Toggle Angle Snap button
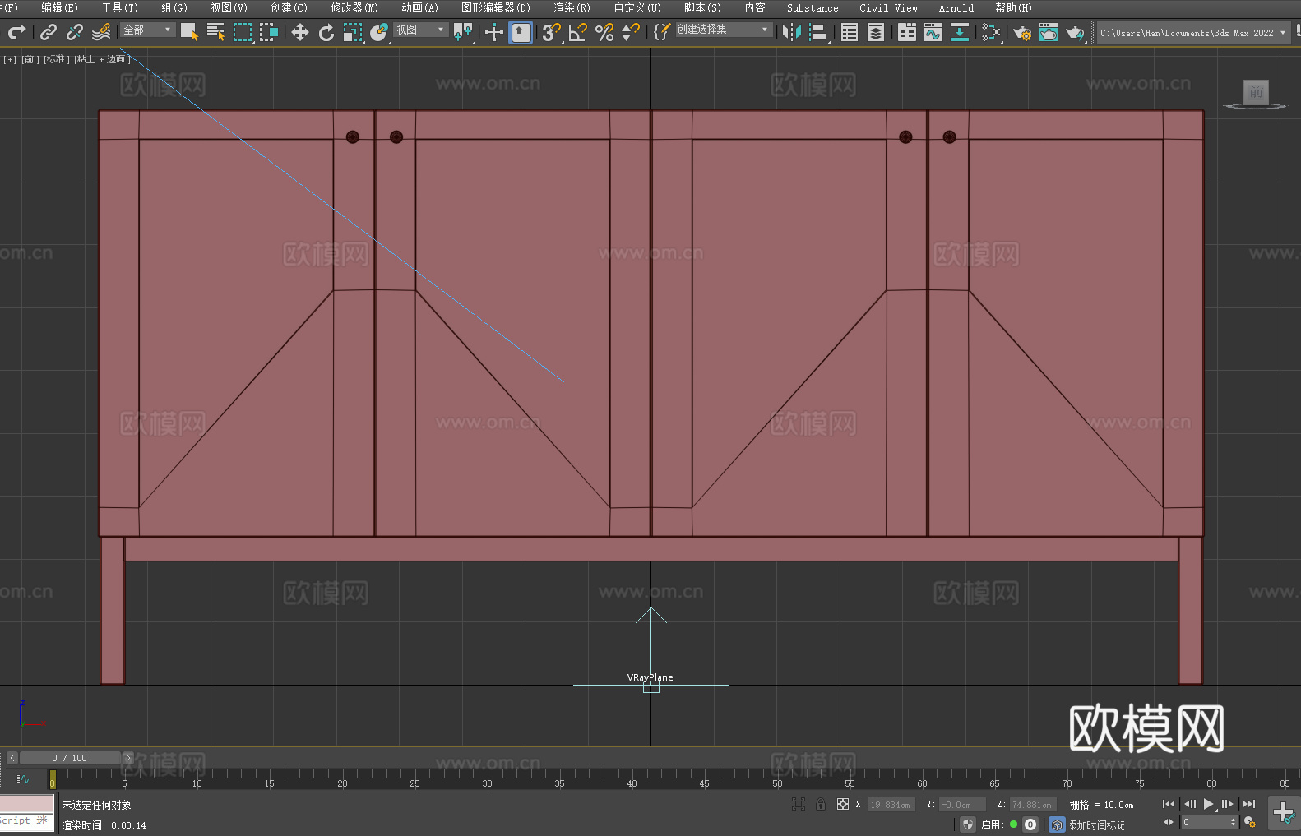The height and width of the screenshot is (836, 1301). (578, 32)
